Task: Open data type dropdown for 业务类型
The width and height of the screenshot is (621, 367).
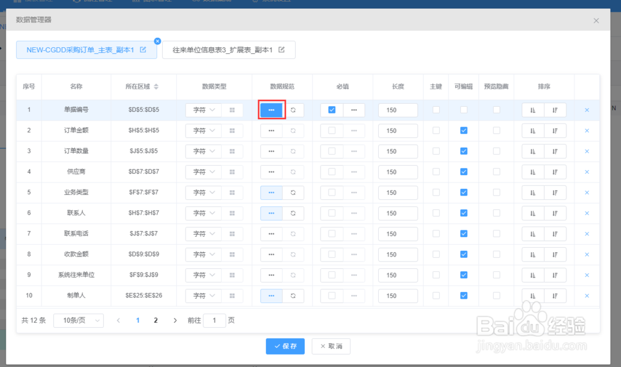Action: point(204,193)
